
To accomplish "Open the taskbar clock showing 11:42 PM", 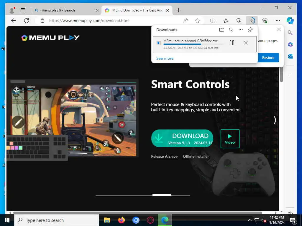I will point(277,220).
